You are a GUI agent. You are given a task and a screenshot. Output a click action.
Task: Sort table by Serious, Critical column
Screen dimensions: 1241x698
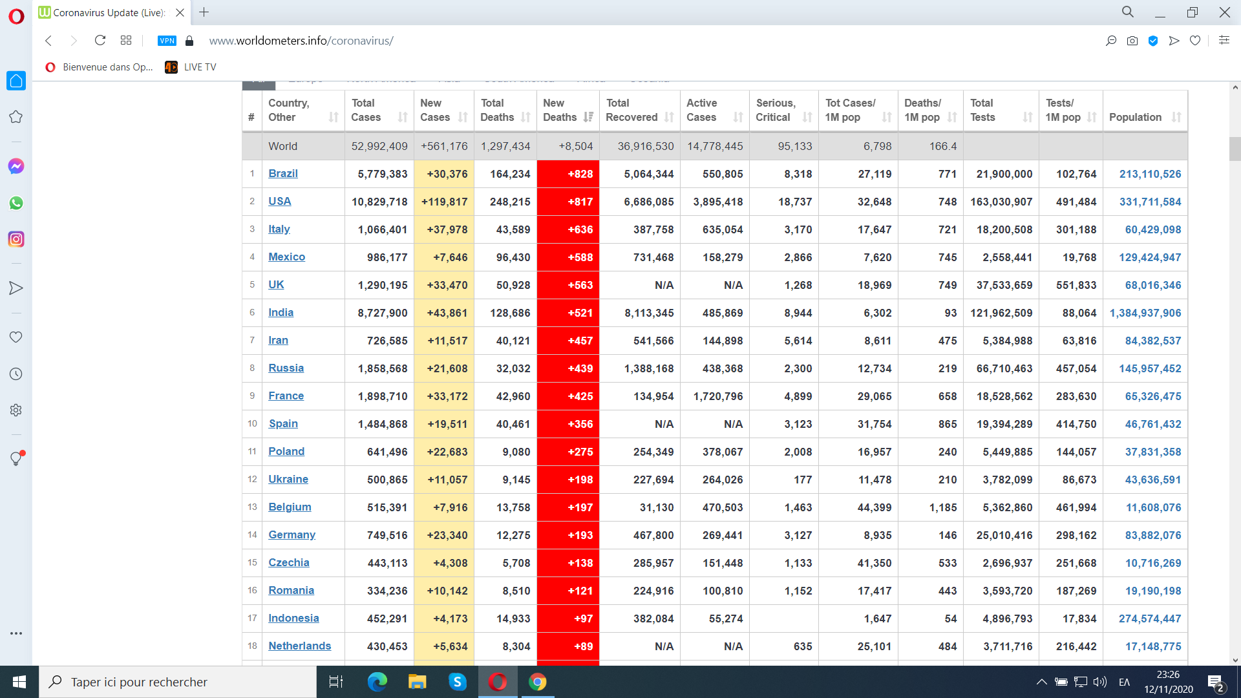point(784,111)
